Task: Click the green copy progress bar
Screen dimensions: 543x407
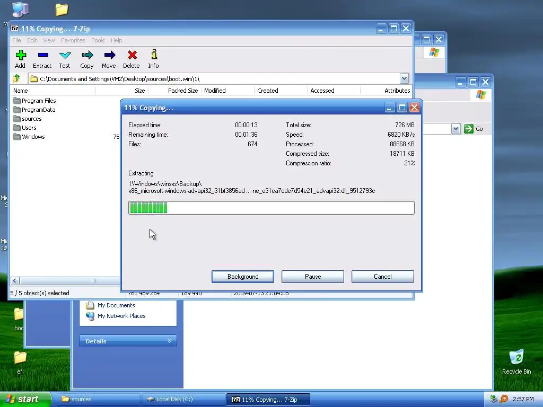Action: tap(271, 208)
